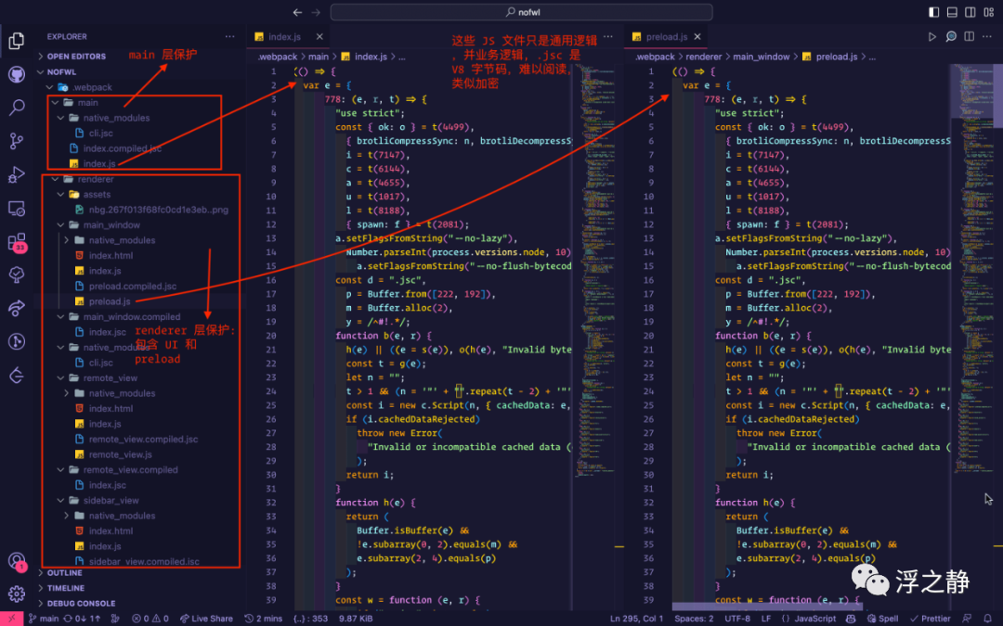
Task: Open the Manage gear icon
Action: 17,594
